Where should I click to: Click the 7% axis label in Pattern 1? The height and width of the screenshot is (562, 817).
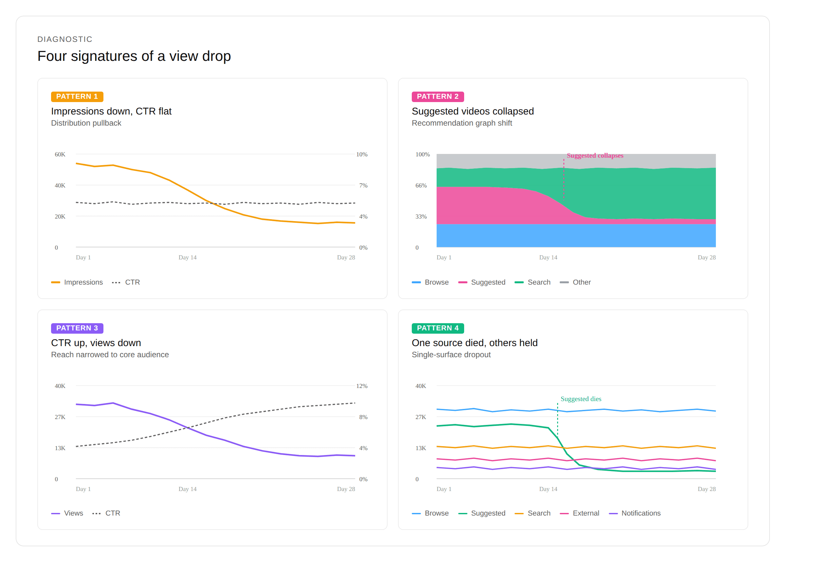coord(363,185)
